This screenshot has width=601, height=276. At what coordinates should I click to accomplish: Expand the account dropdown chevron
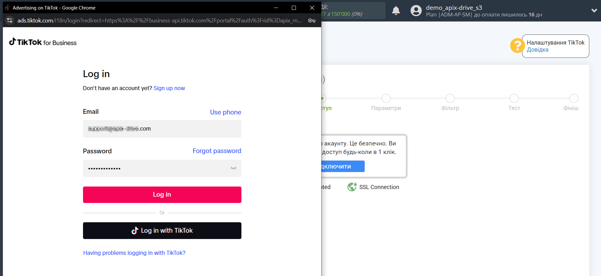(594, 10)
